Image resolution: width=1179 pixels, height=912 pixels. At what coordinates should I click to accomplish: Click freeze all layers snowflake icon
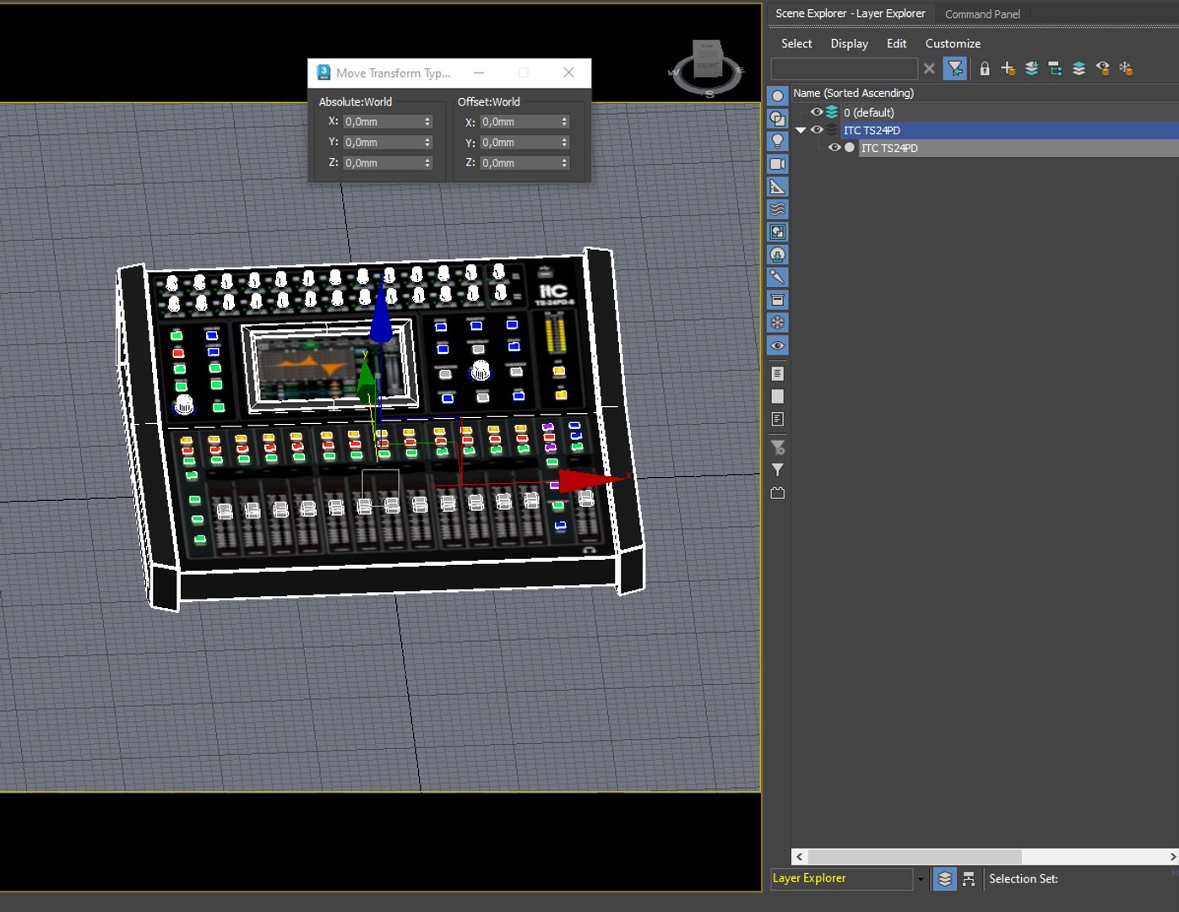point(1126,68)
